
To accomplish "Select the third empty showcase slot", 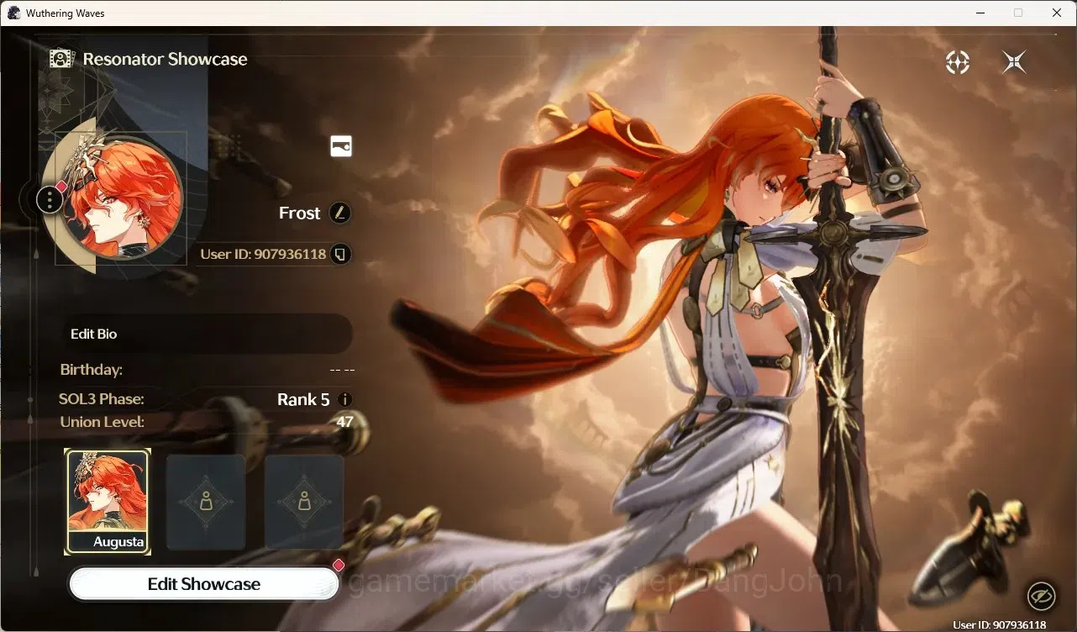I will pyautogui.click(x=304, y=502).
